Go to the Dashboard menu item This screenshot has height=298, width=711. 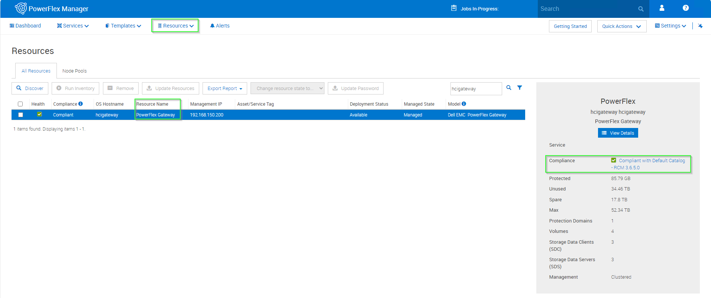(x=25, y=26)
